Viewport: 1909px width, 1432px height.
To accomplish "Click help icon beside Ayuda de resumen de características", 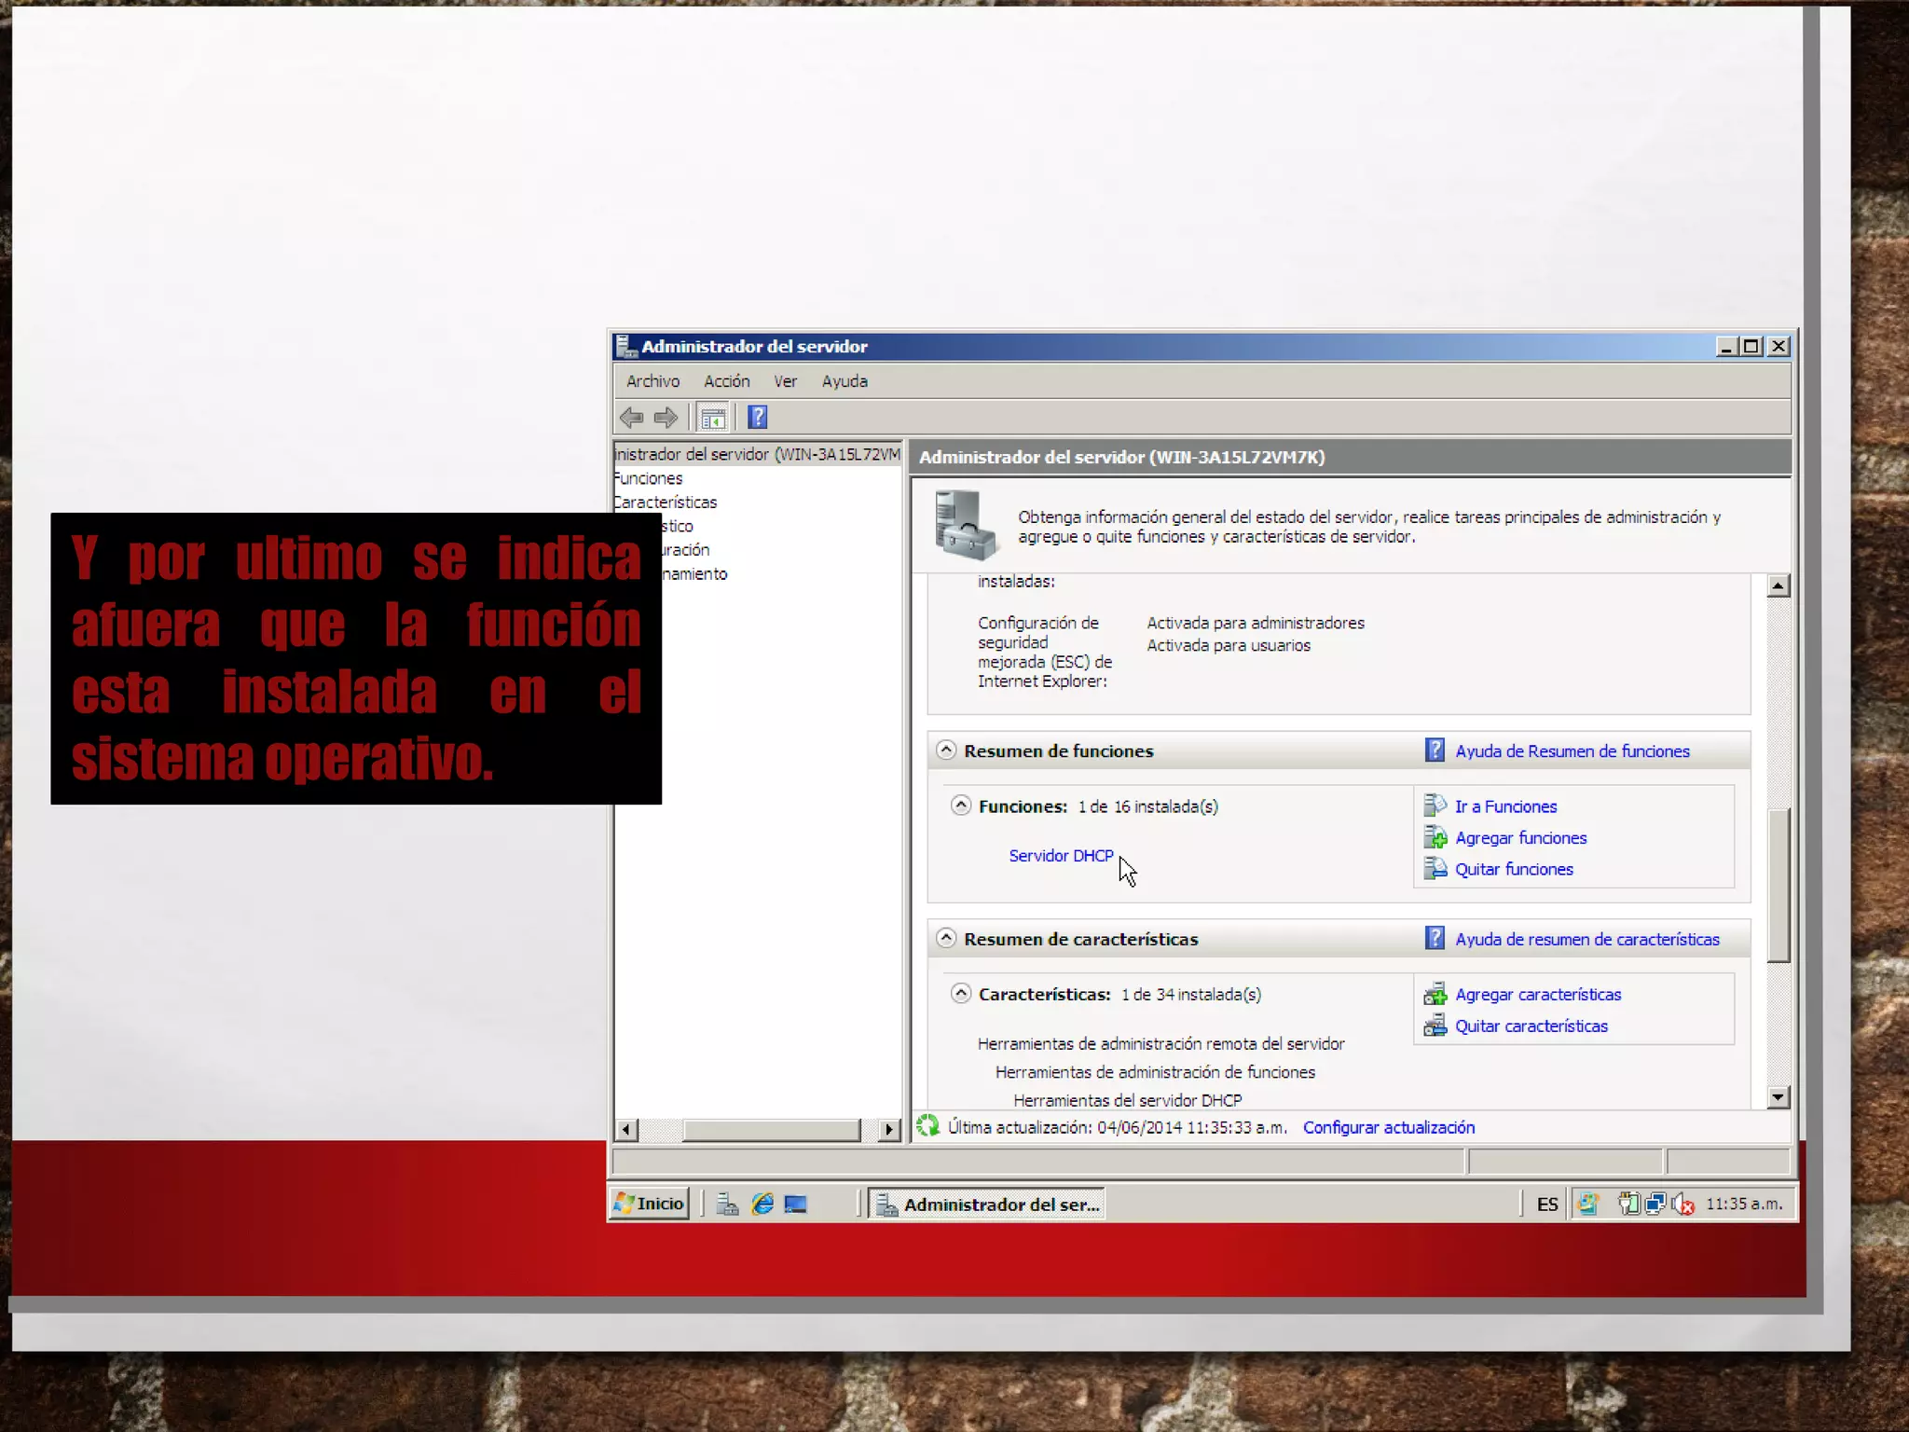I will pos(1435,938).
